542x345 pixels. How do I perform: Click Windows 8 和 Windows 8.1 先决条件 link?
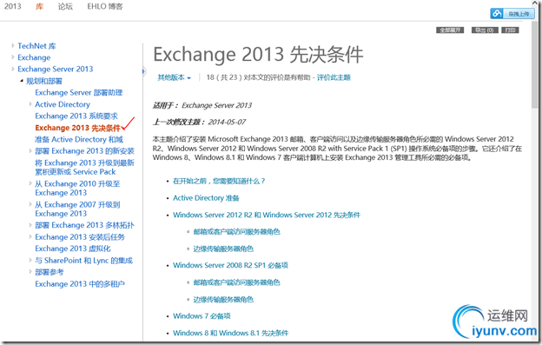point(230,333)
